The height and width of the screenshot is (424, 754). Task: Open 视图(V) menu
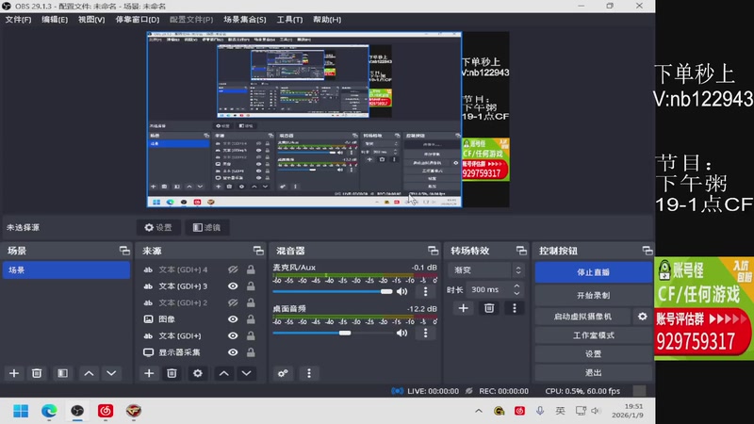[91, 20]
